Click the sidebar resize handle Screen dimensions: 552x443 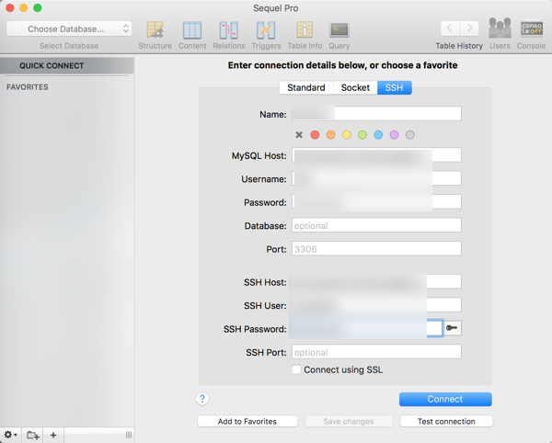pos(129,435)
